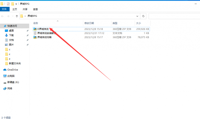This screenshot has height=119, width=200.
Task: Select the 界域传说攻略 ZIP file
Action: coord(91,37)
